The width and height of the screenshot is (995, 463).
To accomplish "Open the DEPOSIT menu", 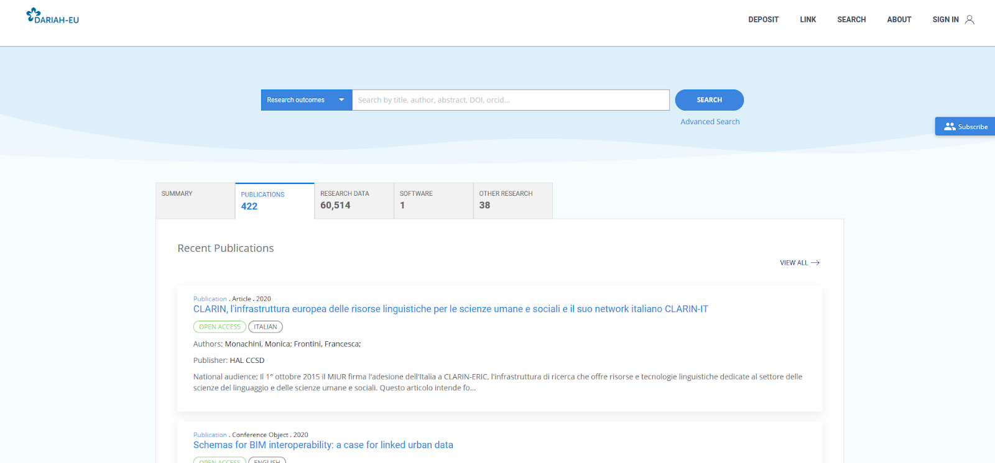I will coord(764,20).
